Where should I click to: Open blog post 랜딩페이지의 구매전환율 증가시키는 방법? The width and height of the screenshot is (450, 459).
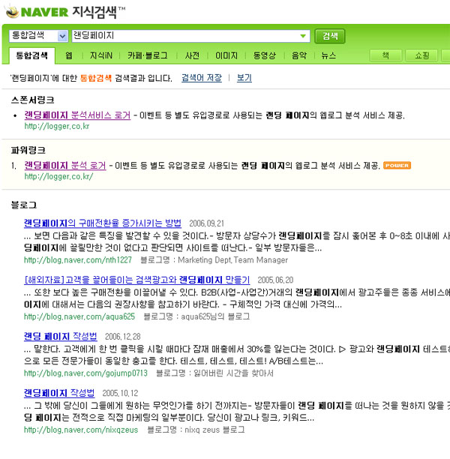[103, 223]
